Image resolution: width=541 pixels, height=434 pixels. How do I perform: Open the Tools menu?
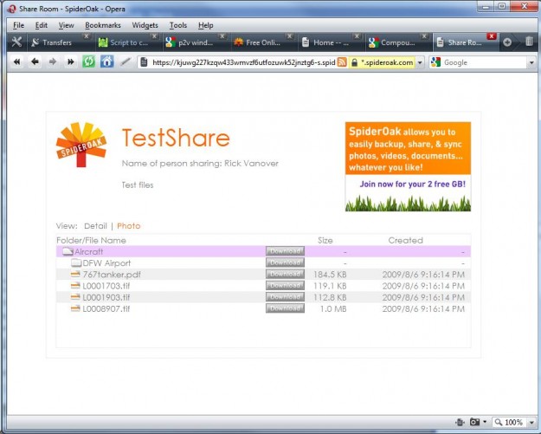pos(178,25)
